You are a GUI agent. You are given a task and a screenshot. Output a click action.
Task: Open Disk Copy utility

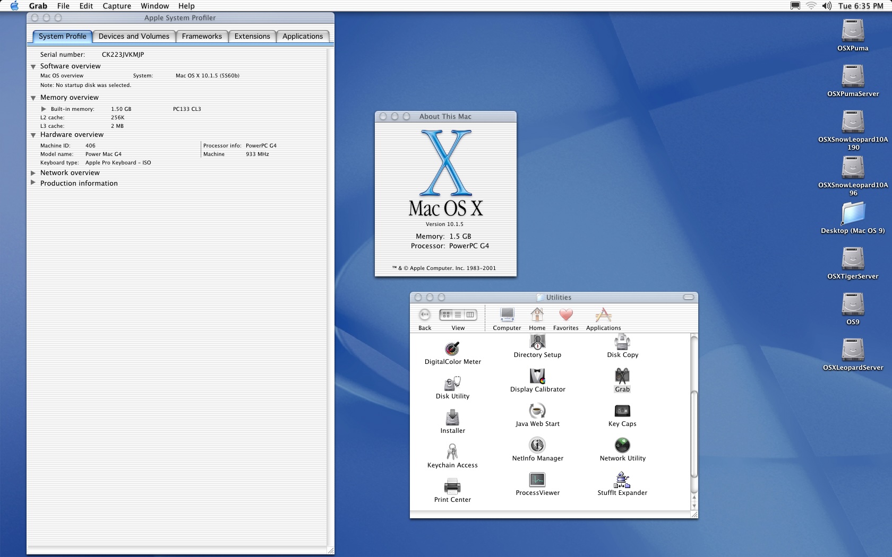pyautogui.click(x=622, y=342)
